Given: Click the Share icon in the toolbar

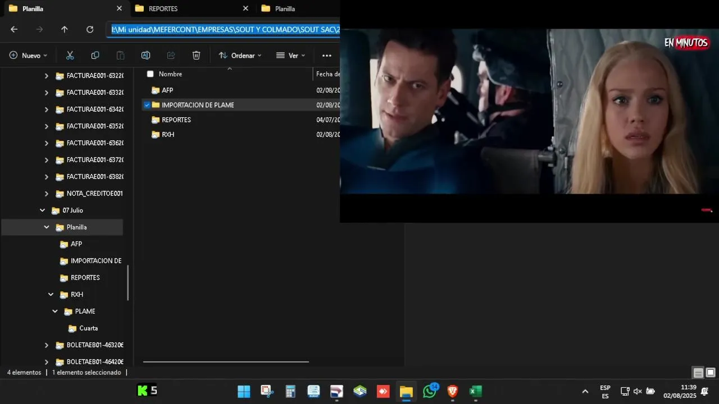Looking at the screenshot, I should (x=171, y=56).
